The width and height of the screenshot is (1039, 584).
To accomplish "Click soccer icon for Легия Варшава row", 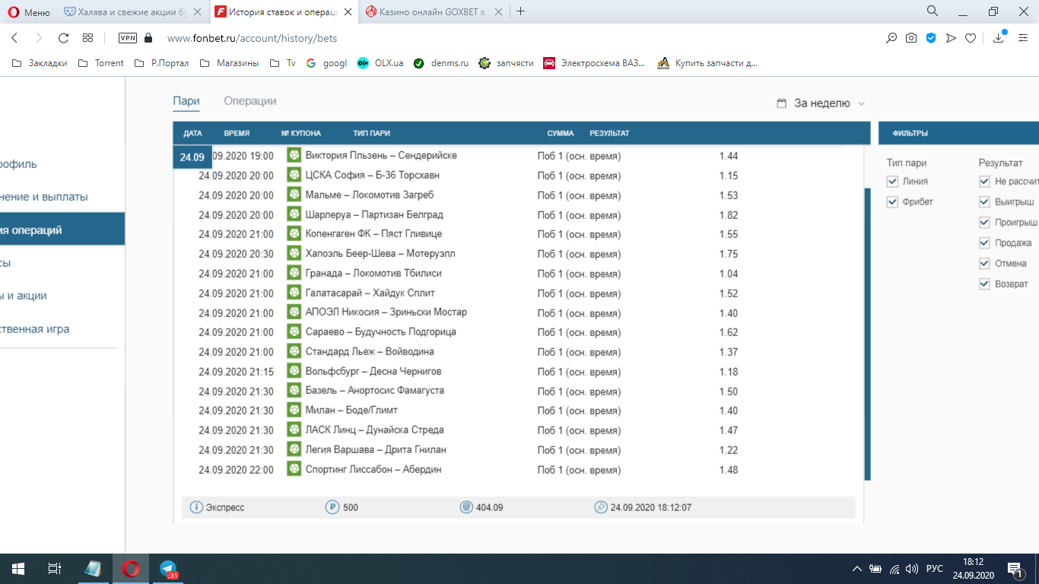I will pyautogui.click(x=294, y=449).
